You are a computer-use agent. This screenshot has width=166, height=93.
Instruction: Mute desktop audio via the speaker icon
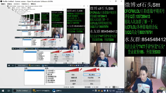pyautogui.click(x=99, y=69)
